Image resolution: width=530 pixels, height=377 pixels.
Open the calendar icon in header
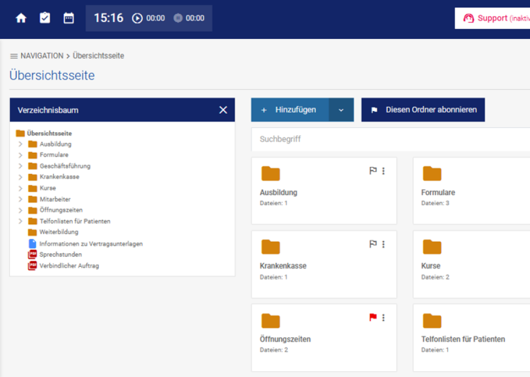pyautogui.click(x=69, y=18)
